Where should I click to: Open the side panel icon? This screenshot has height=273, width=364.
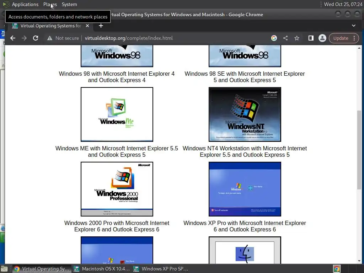click(x=311, y=38)
